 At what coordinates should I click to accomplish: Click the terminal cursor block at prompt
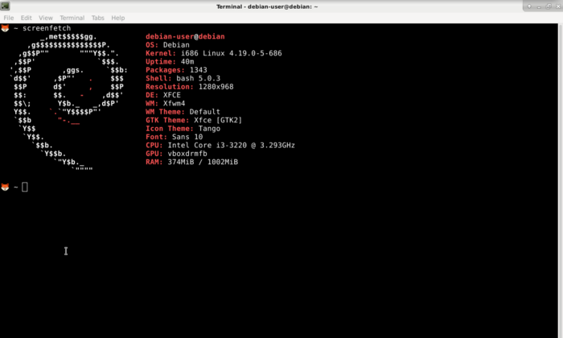coord(25,188)
